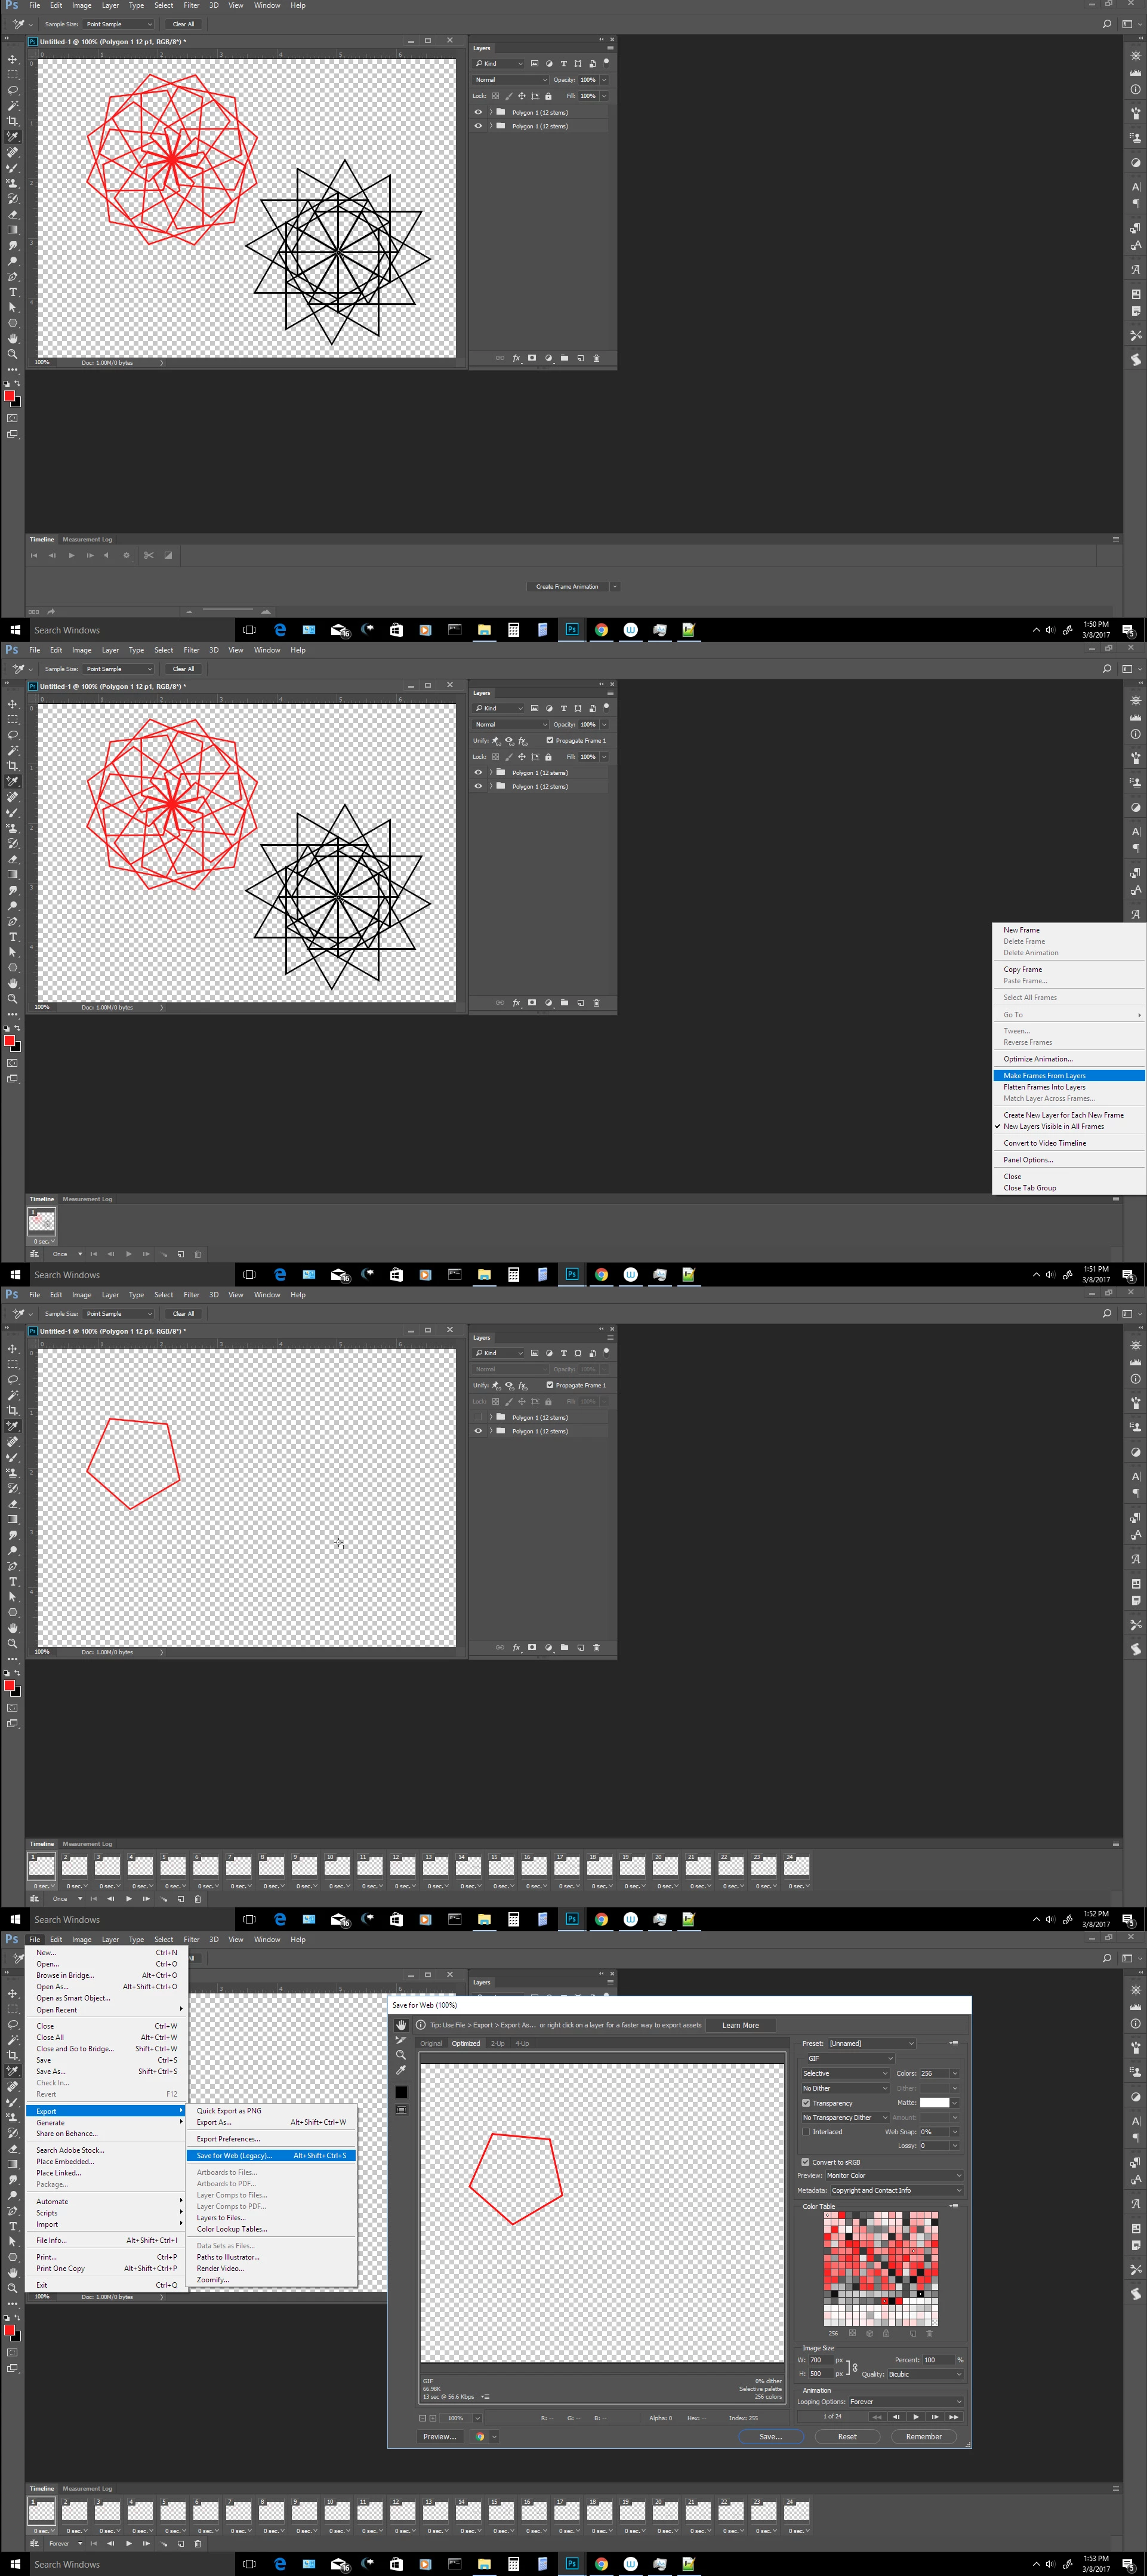Pick the Zoom tool in Save for Web dialog
This screenshot has height=2576, width=1147.
pyautogui.click(x=401, y=2055)
